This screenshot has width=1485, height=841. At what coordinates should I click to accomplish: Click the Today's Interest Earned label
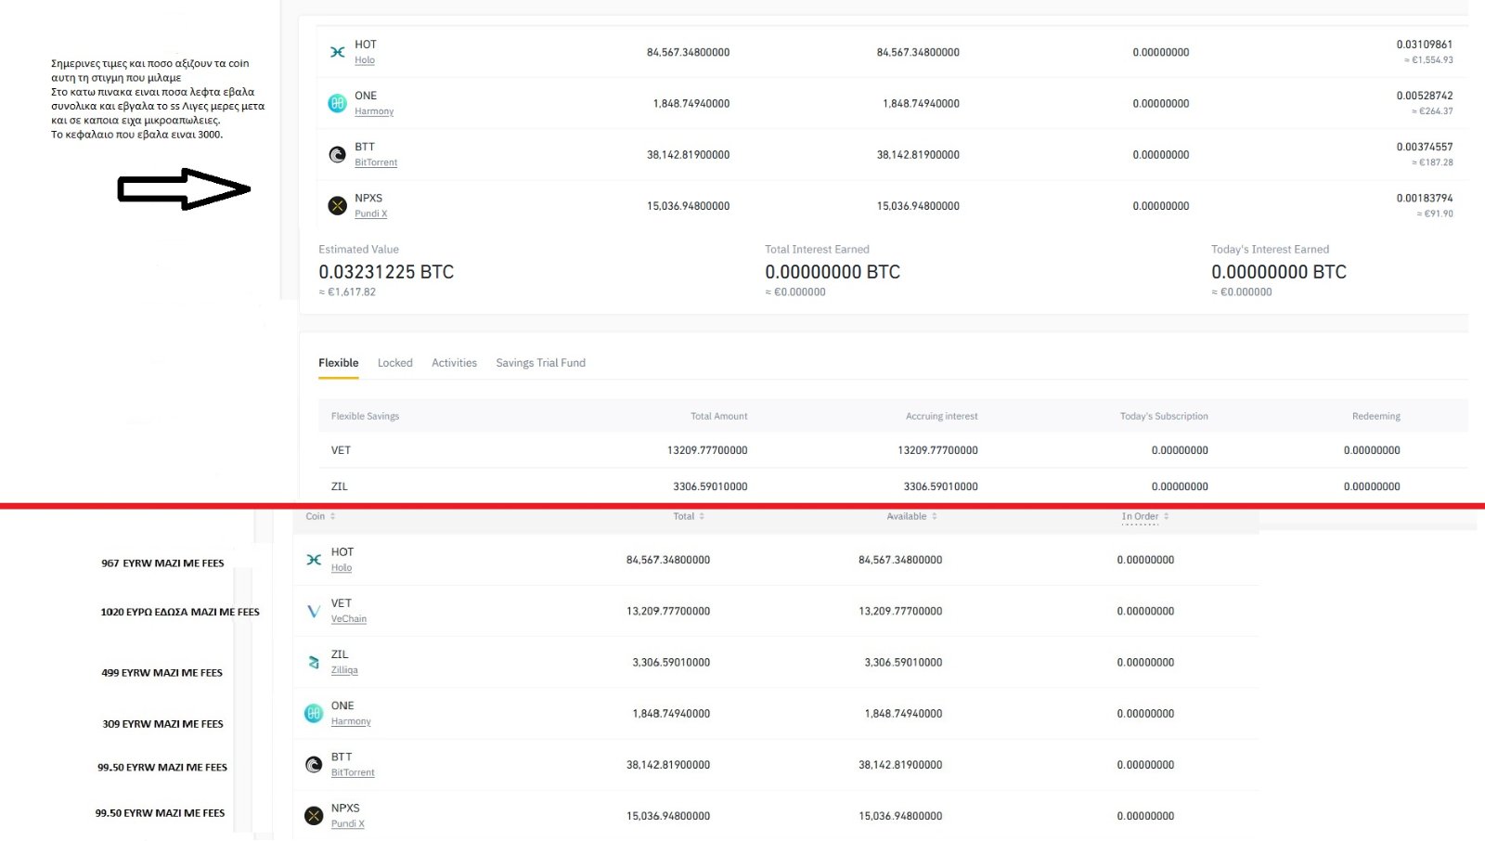[x=1270, y=249]
